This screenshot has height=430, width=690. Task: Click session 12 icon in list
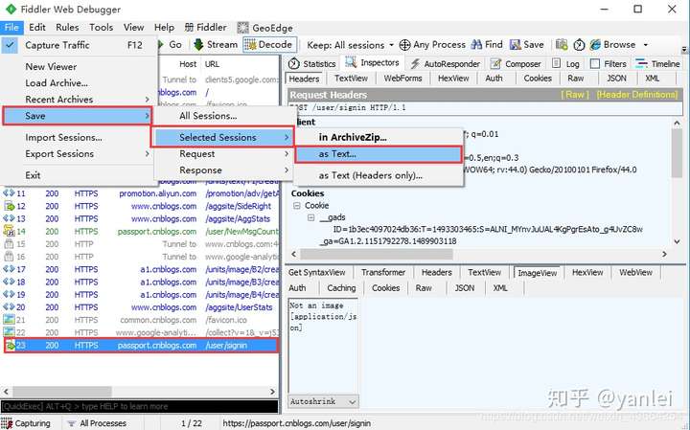point(9,206)
